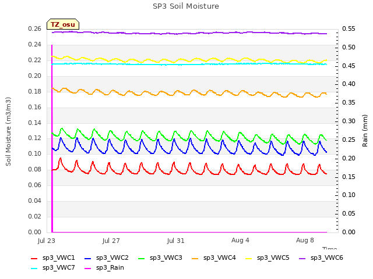The width and height of the screenshot is (373, 279).
Task: Click the purple sp3_VWC6 legend swatch
Action: pyautogui.click(x=302, y=258)
